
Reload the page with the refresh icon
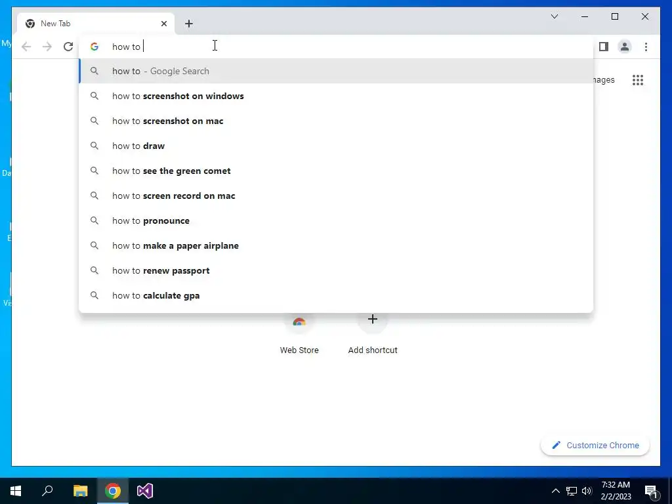pos(68,47)
